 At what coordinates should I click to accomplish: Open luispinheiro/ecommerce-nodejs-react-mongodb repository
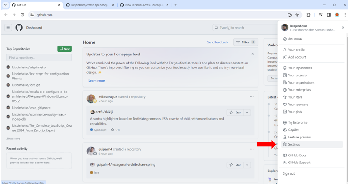click(39, 117)
